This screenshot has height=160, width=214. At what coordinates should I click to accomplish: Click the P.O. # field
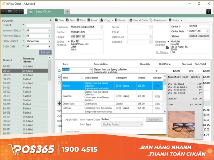click(x=140, y=32)
